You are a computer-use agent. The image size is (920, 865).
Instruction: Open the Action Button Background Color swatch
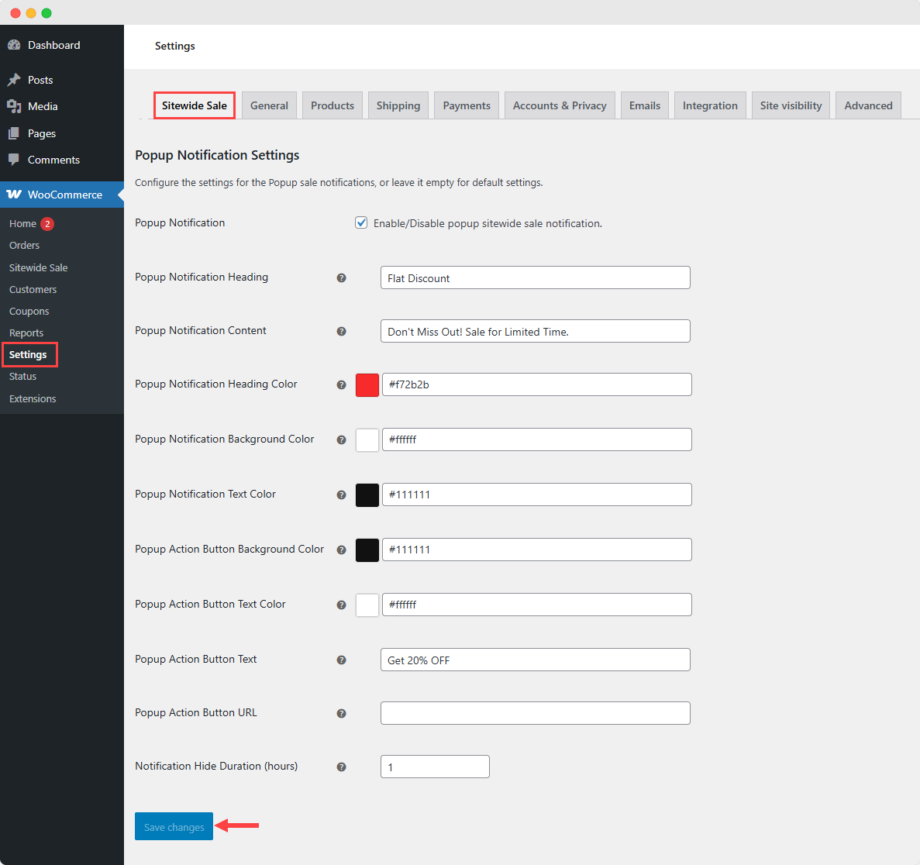tap(367, 550)
